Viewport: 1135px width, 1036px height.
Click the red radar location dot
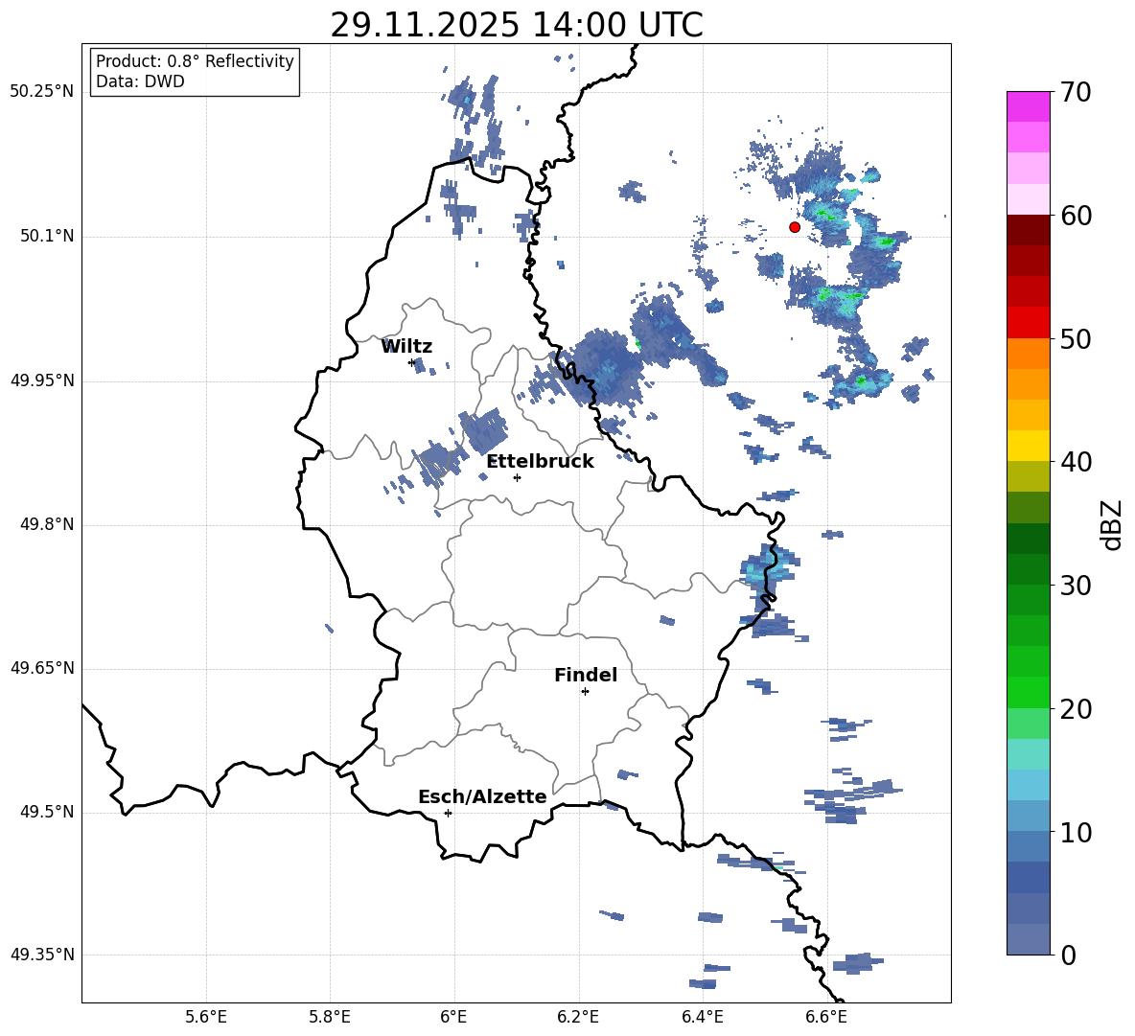(794, 227)
